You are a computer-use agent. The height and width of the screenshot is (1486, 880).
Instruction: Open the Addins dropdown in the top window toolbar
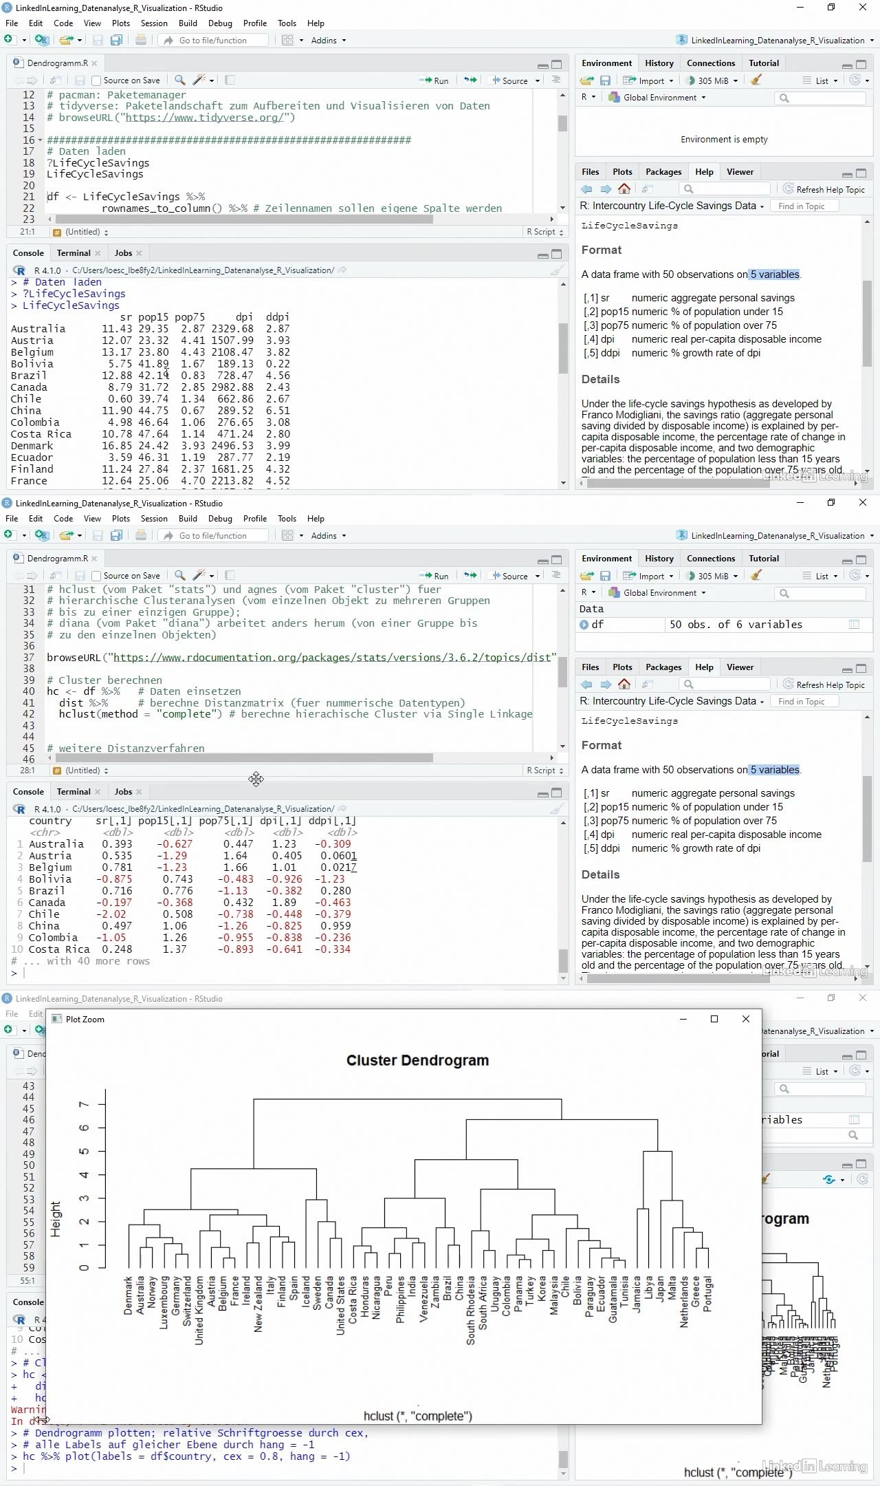click(x=328, y=41)
